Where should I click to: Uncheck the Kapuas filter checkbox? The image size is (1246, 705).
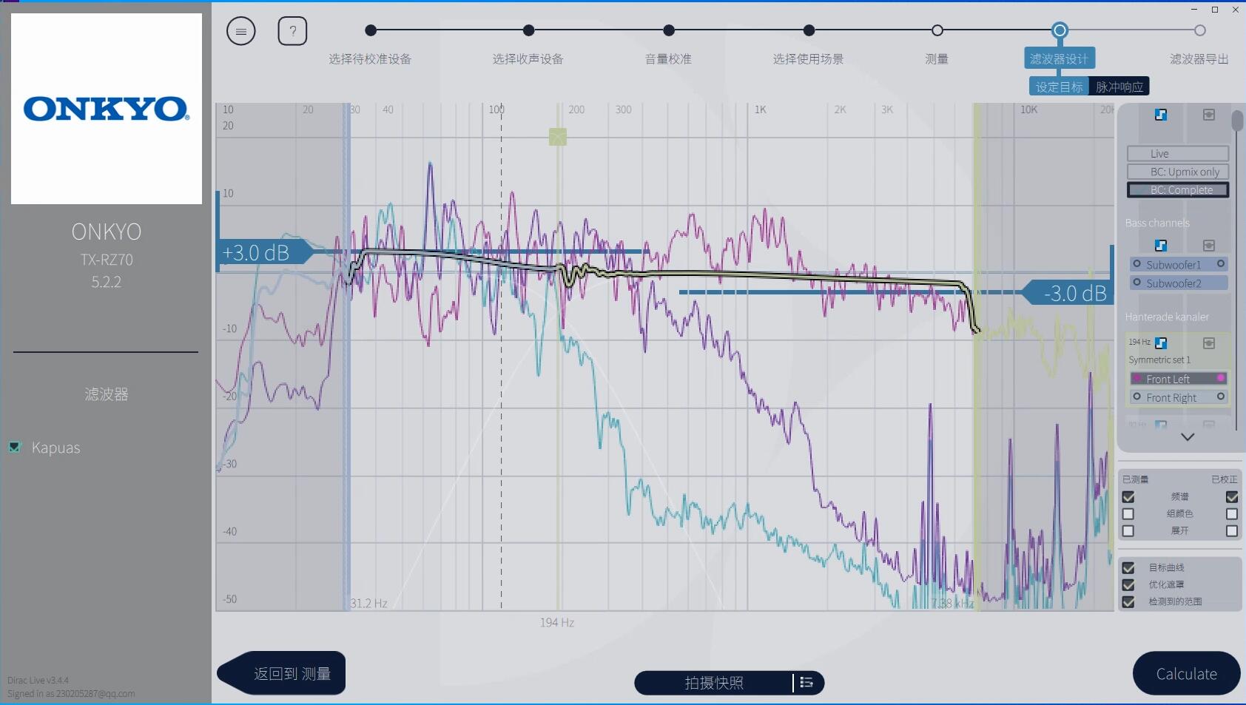(15, 447)
